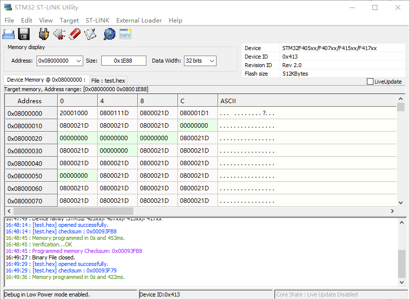This screenshot has height=300, width=410.
Task: Click the Size input field 0x1E88
Action: point(124,61)
